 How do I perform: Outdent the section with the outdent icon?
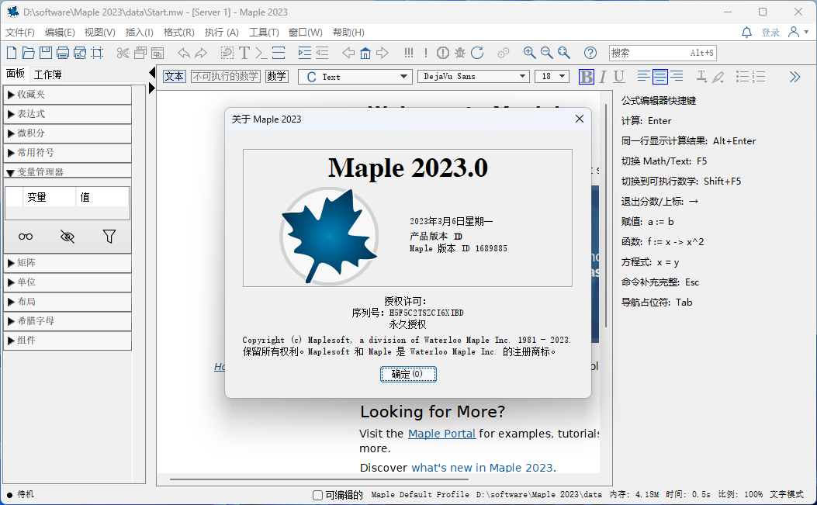[x=322, y=53]
